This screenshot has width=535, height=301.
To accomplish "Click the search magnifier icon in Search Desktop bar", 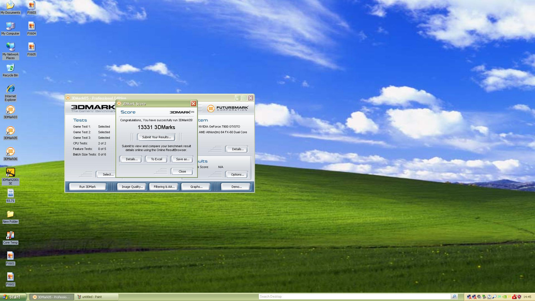I will coord(454,296).
